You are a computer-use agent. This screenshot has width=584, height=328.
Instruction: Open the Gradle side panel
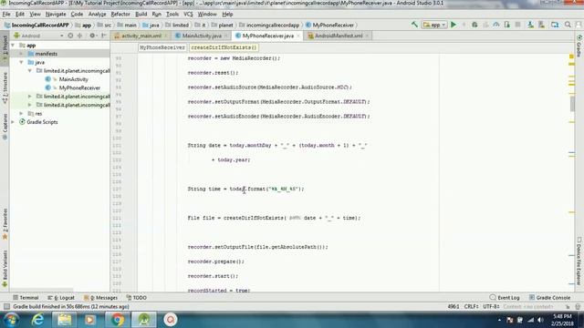(x=579, y=46)
